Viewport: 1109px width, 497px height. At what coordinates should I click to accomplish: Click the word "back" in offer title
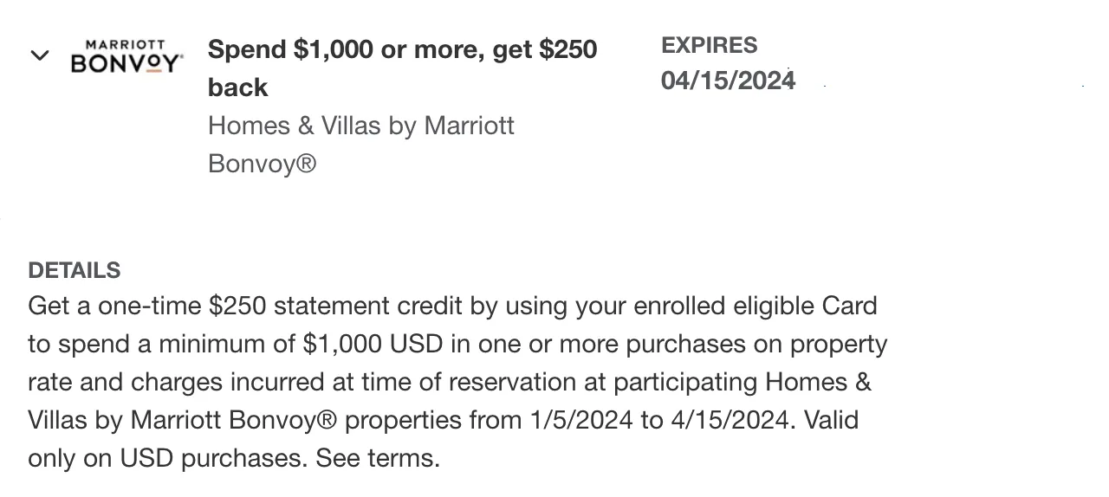click(238, 87)
